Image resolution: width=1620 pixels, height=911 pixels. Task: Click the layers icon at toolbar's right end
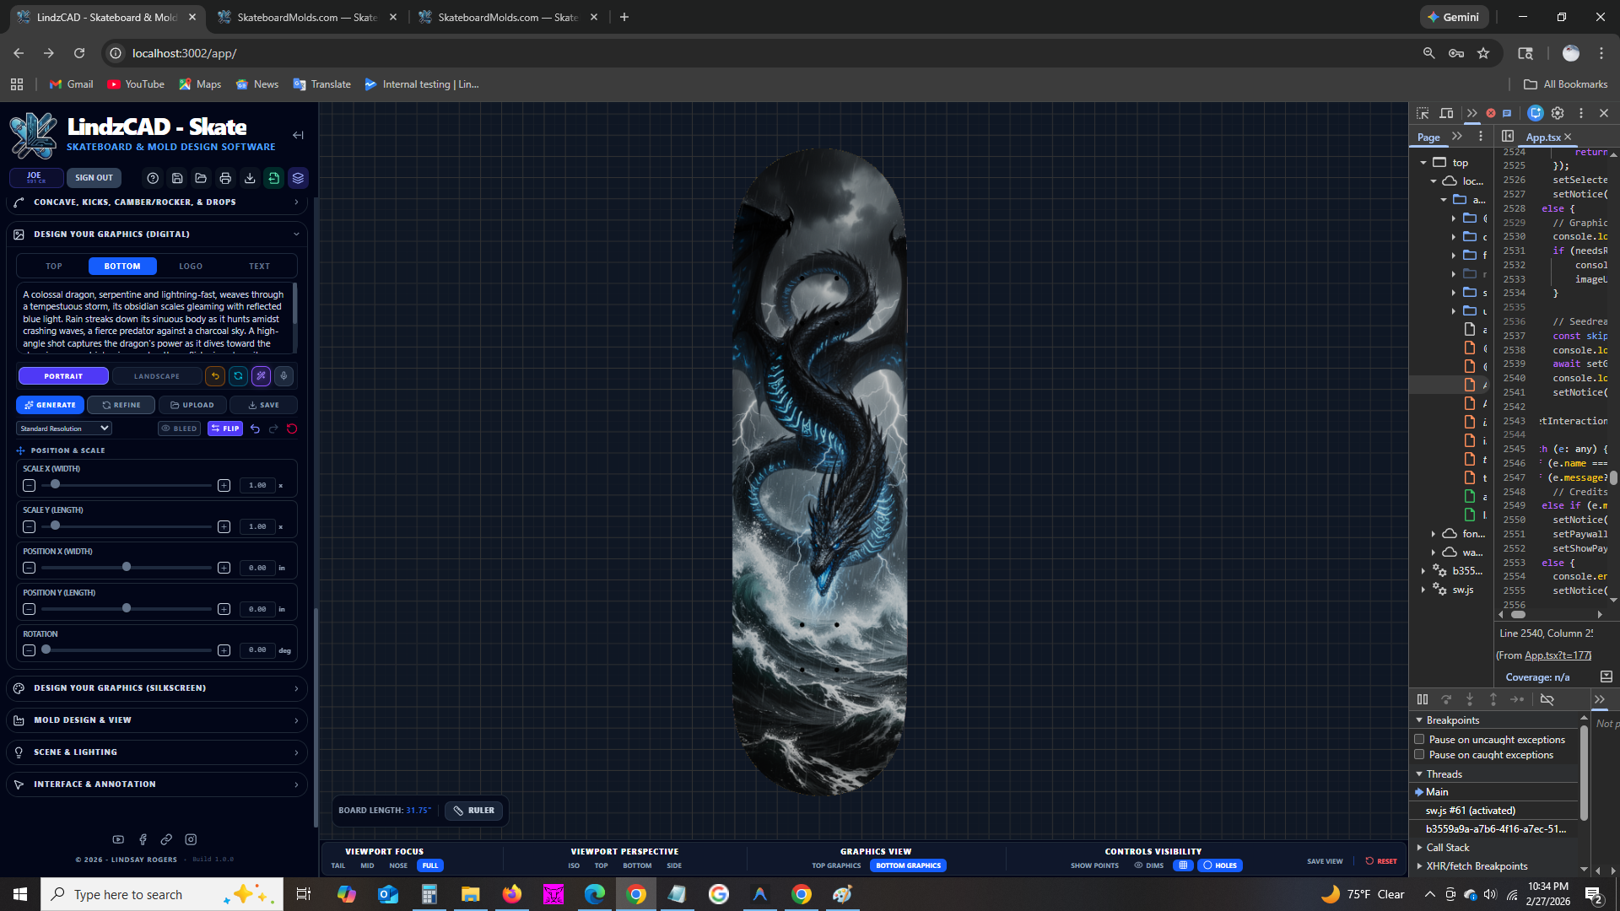298,178
